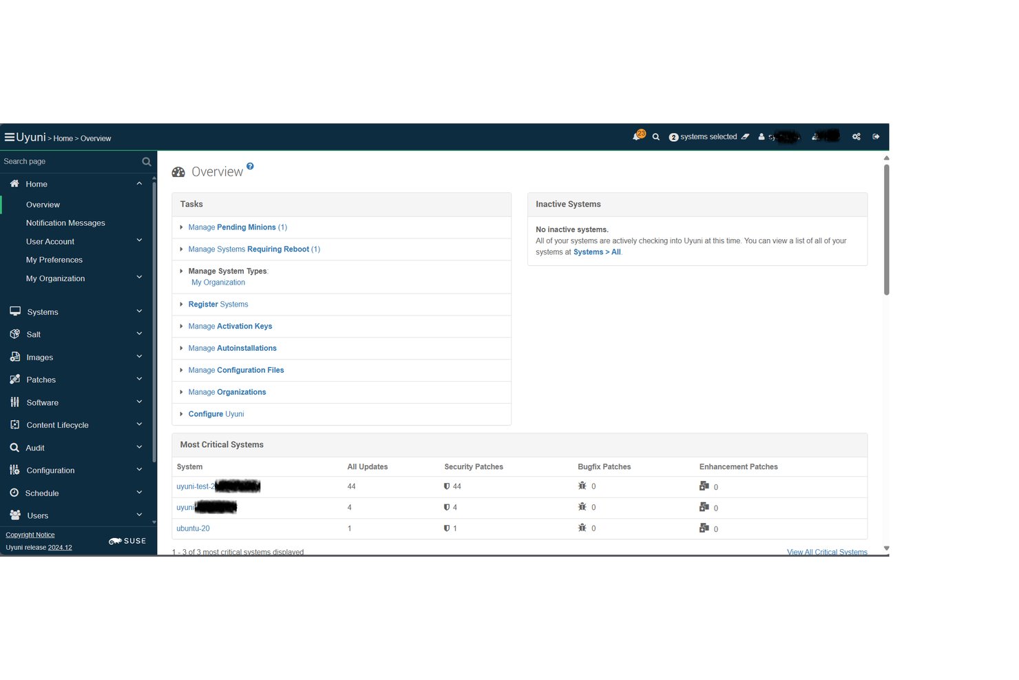Open the Configuration menu item
The image size is (1019, 680).
(50, 471)
